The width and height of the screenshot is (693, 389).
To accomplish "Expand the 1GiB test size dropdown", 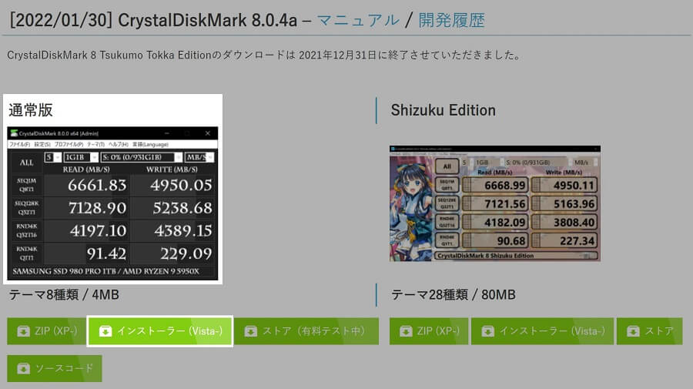I will [x=81, y=157].
